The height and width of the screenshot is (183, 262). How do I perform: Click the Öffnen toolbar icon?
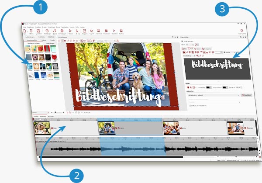[x=31, y=31]
